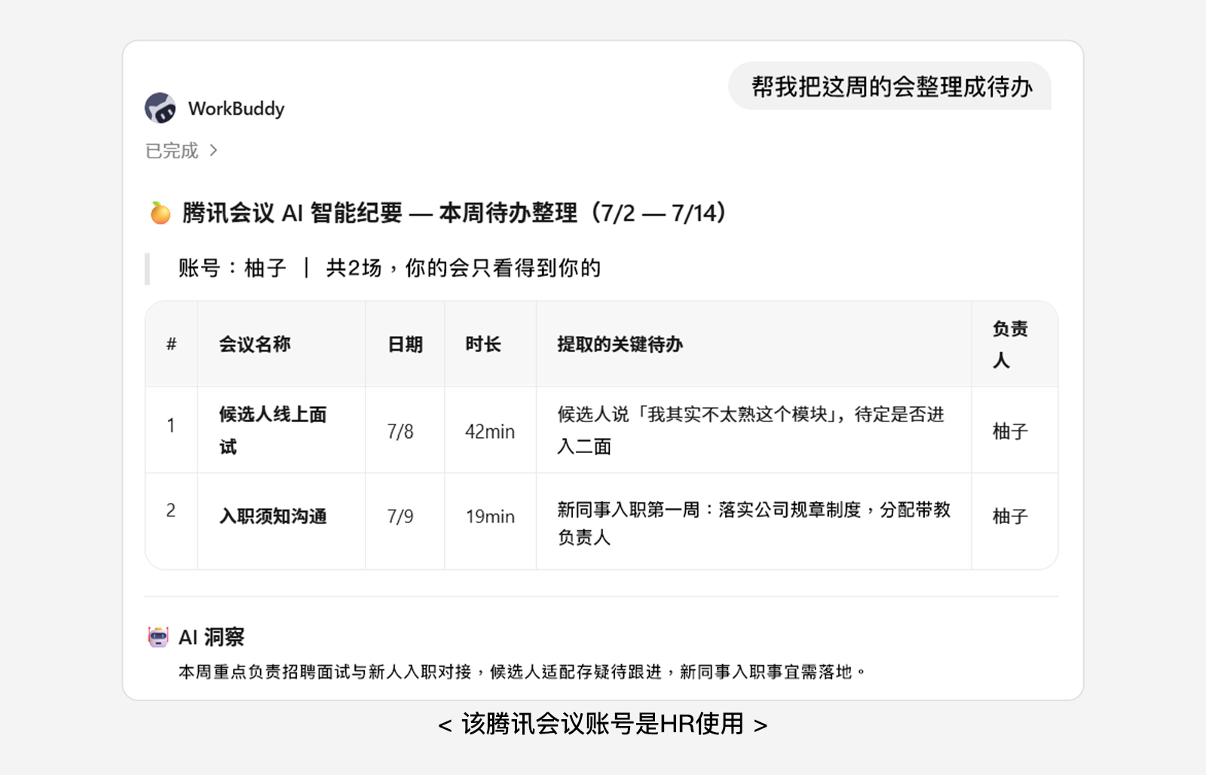Click the account line 账号：柚子 共2场
1206x775 pixels.
tap(389, 268)
